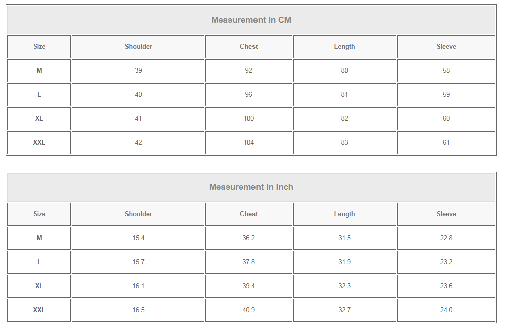Click the shoulder value 39 cell
Viewport: 510px width, 334px height.
coord(138,70)
